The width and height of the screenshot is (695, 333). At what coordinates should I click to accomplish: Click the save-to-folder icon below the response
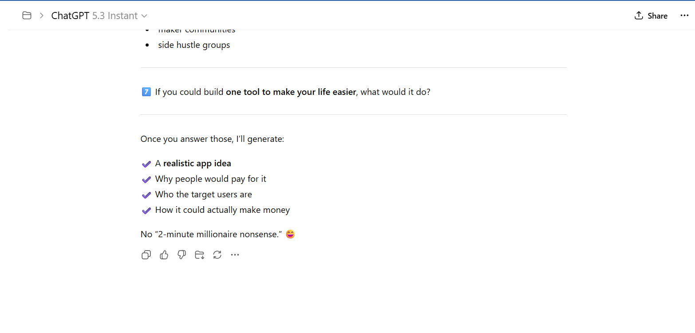[x=199, y=255]
